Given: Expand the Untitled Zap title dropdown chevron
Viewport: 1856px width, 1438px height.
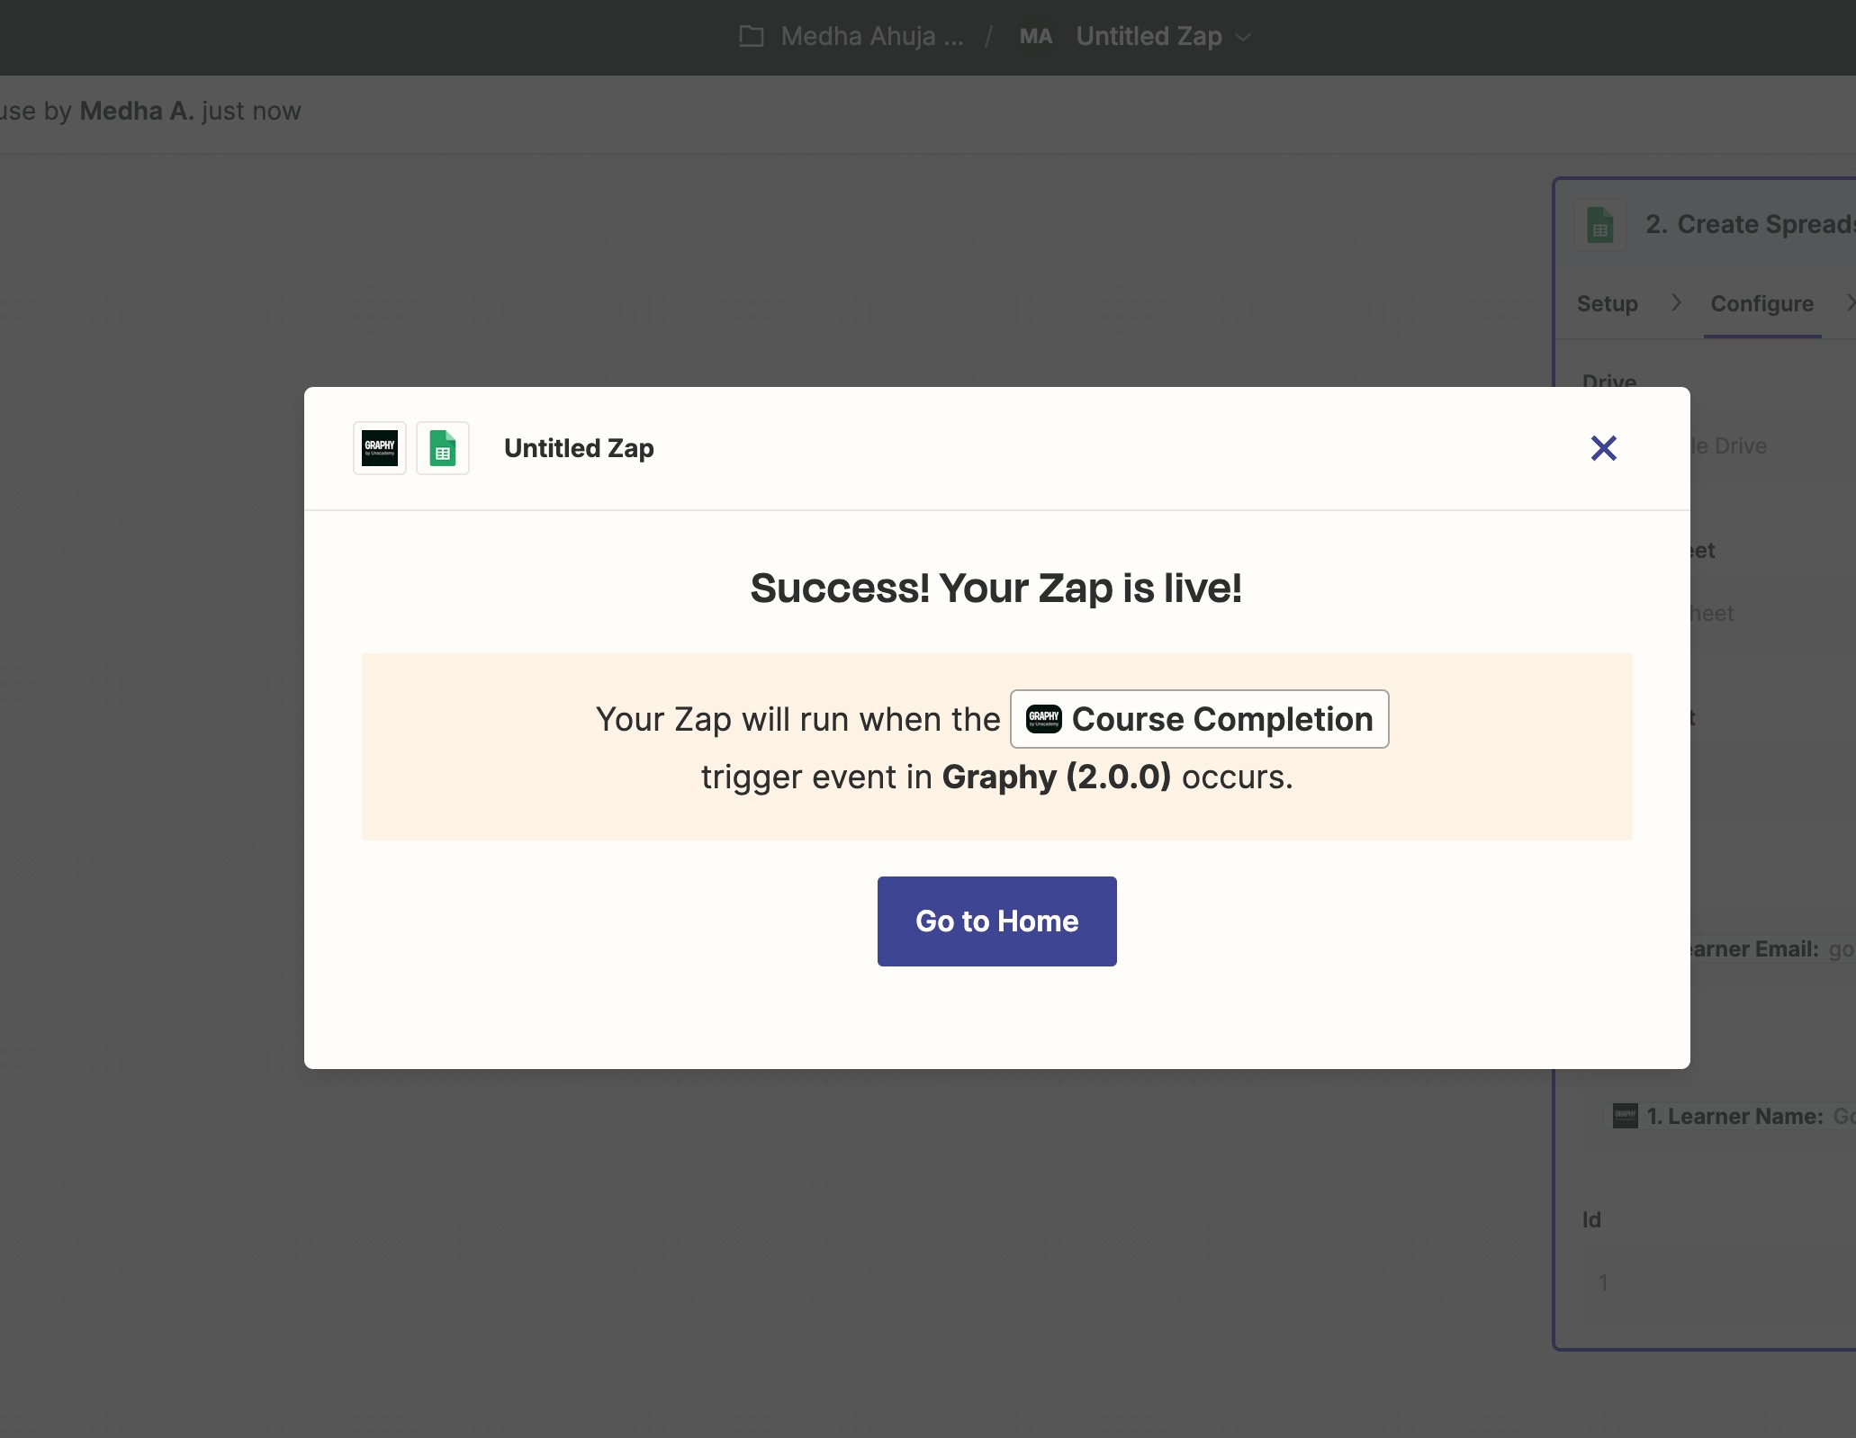Looking at the screenshot, I should coord(1244,37).
